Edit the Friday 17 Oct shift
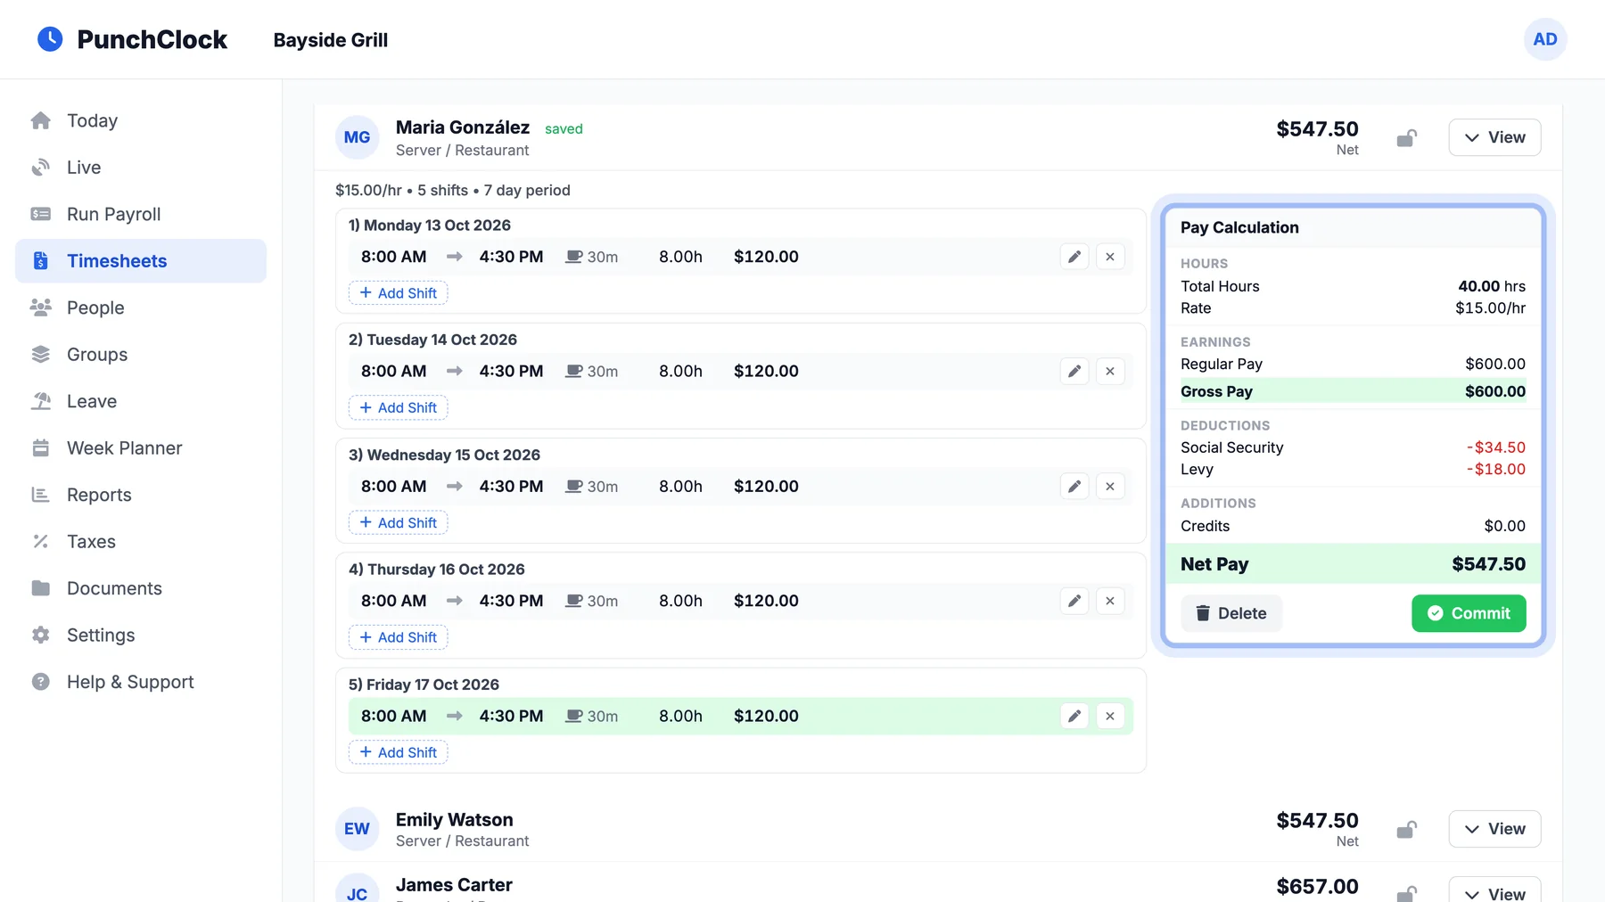 tap(1074, 716)
